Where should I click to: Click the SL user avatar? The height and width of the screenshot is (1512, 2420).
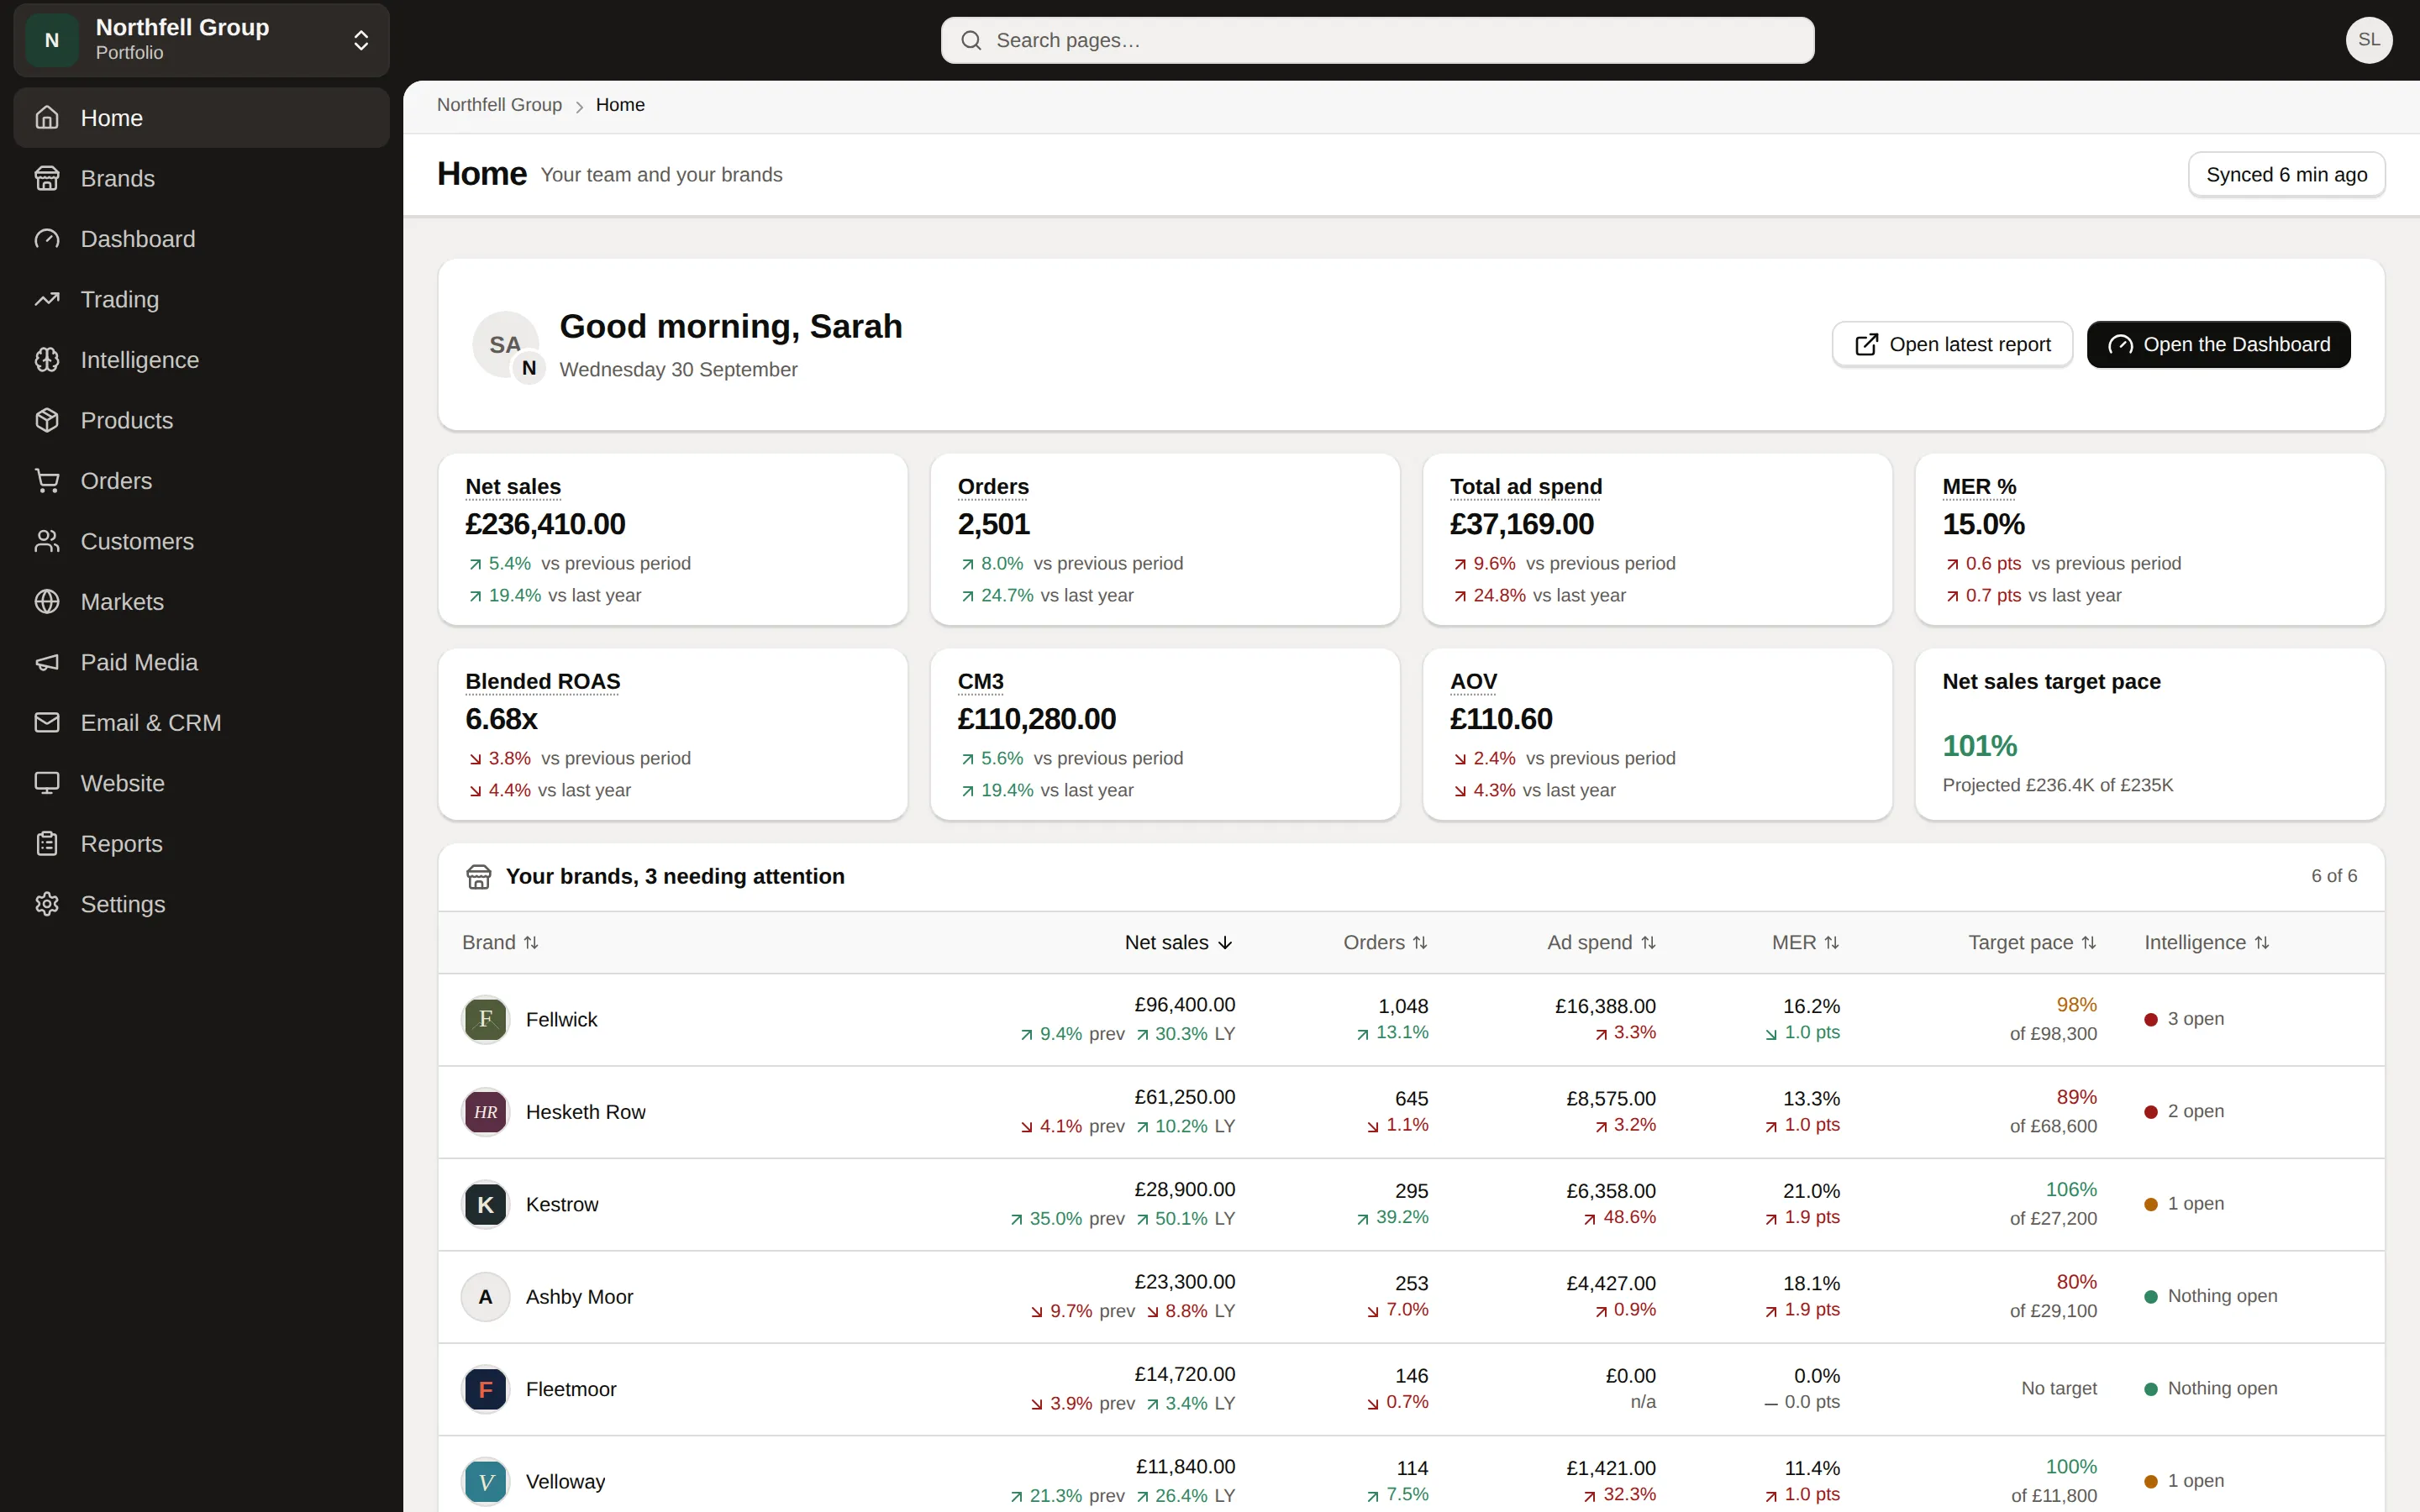tap(2369, 40)
